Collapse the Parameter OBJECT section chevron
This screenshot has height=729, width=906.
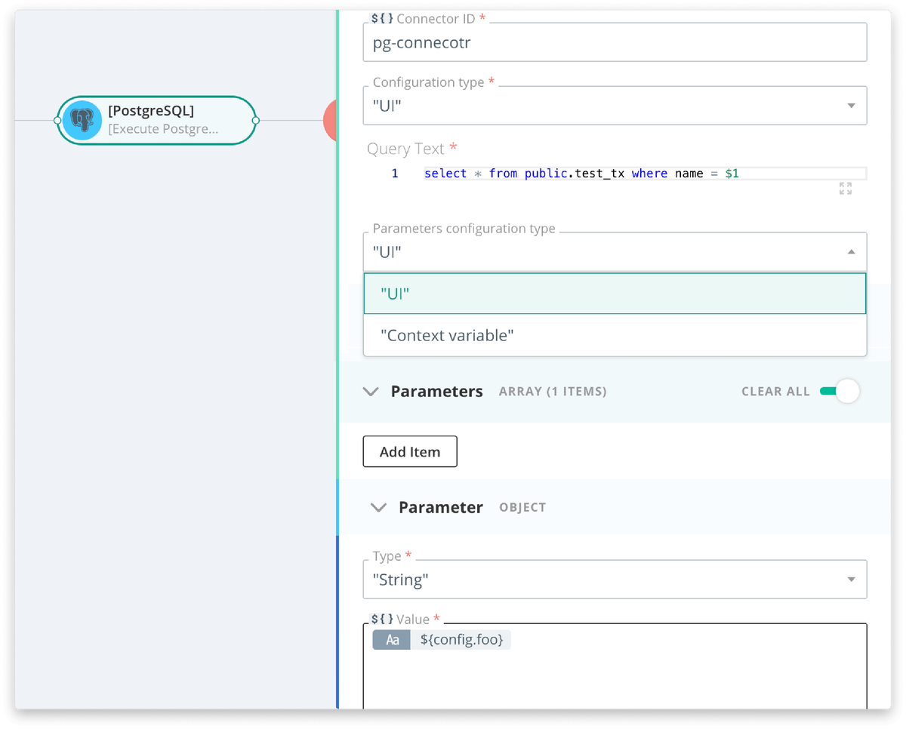click(x=378, y=507)
